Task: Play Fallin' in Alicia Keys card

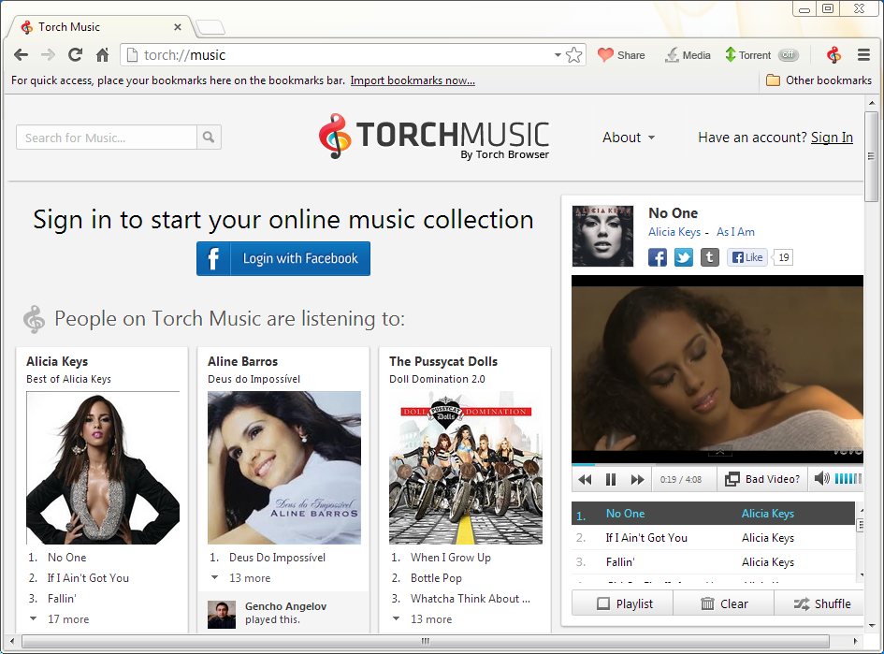Action: [62, 599]
